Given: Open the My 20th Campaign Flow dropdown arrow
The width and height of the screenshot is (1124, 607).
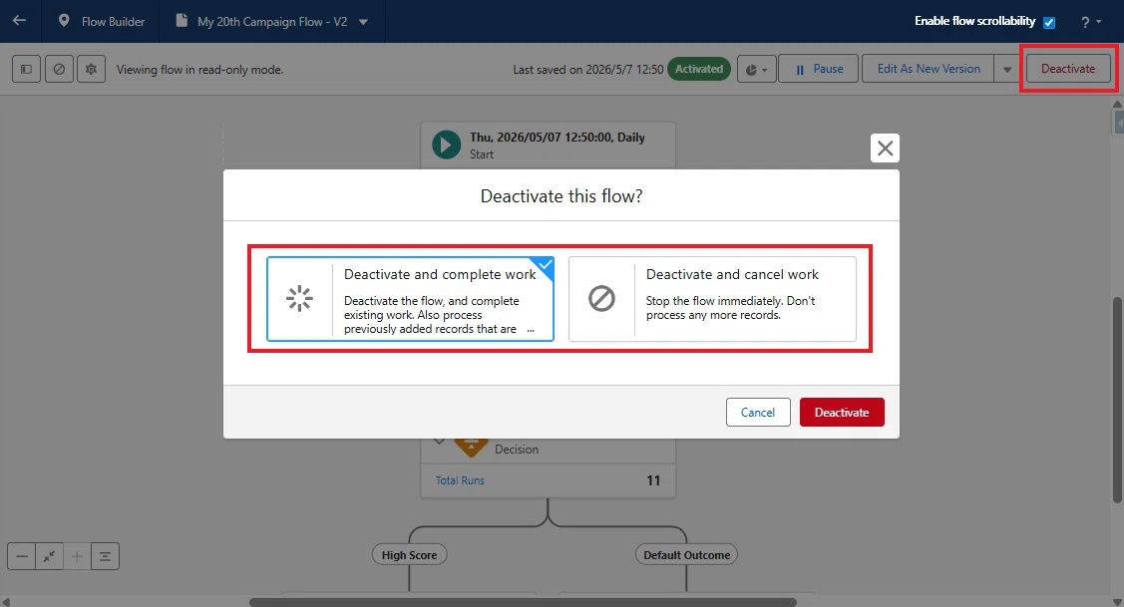Looking at the screenshot, I should (363, 22).
